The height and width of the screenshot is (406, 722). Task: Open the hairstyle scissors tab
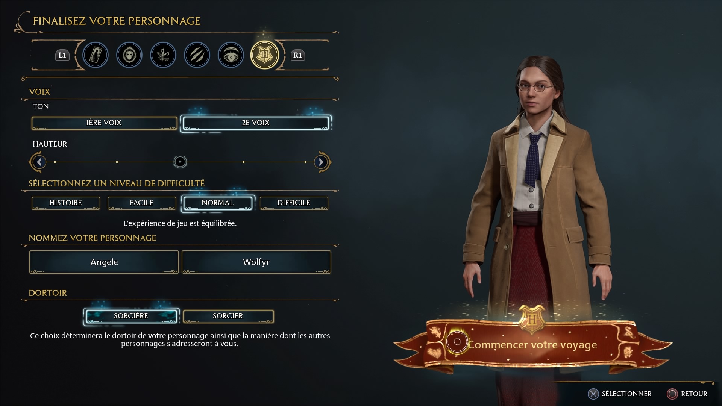[x=163, y=55]
